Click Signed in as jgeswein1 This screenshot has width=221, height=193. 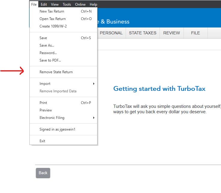(64, 129)
